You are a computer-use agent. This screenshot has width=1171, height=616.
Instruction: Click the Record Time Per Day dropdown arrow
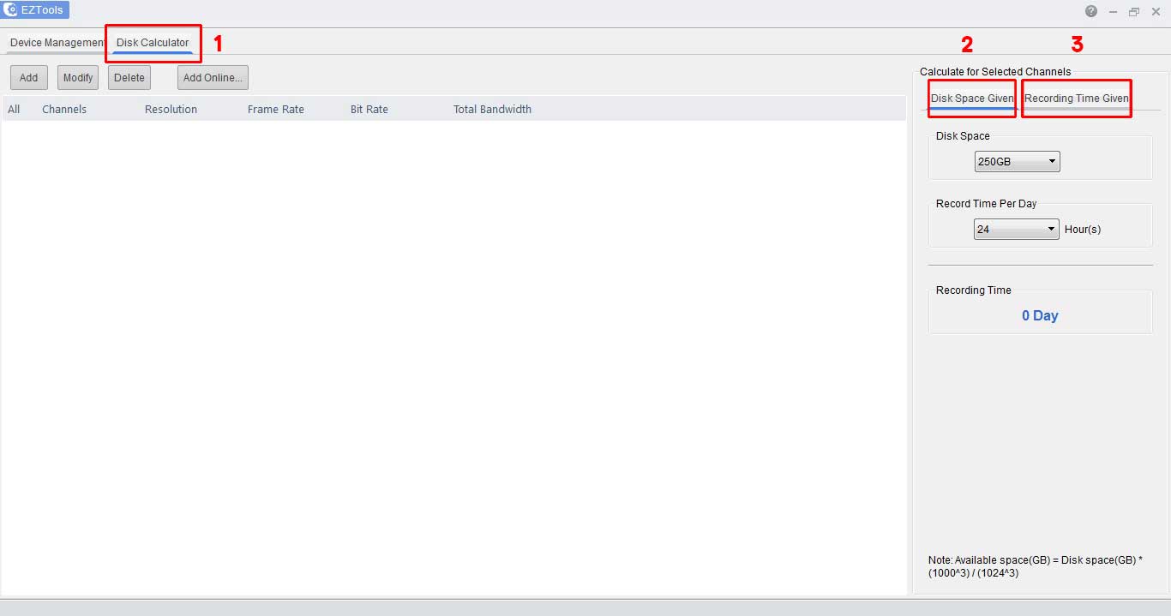[1051, 229]
